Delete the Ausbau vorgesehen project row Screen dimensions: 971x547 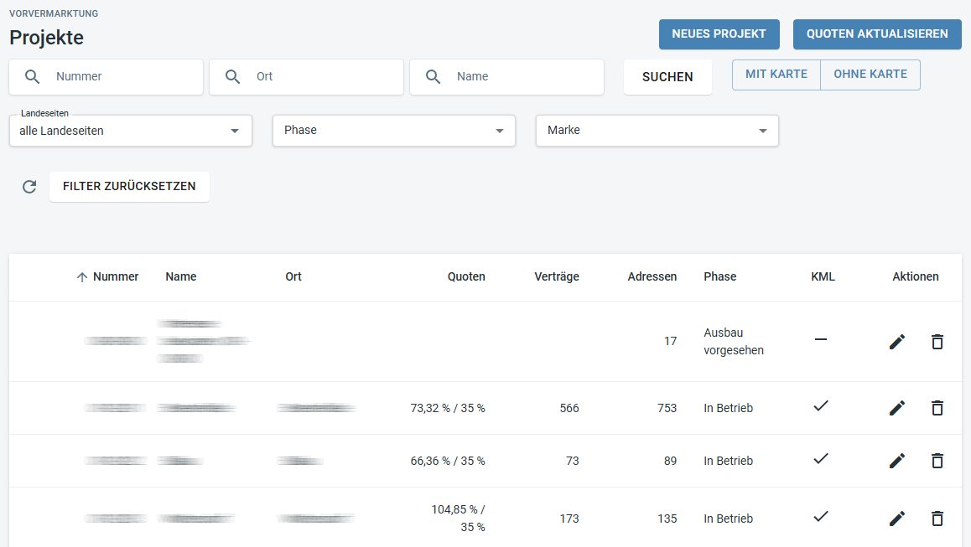pos(937,342)
